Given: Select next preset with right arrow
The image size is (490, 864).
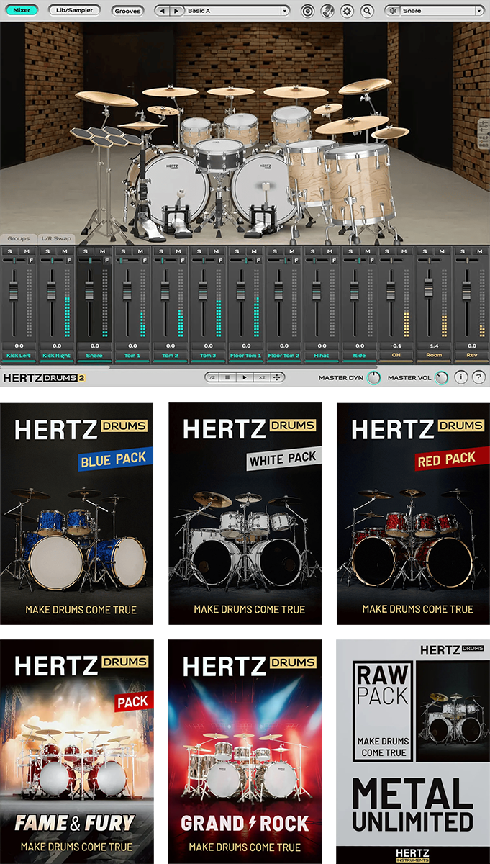Looking at the screenshot, I should coord(177,11).
